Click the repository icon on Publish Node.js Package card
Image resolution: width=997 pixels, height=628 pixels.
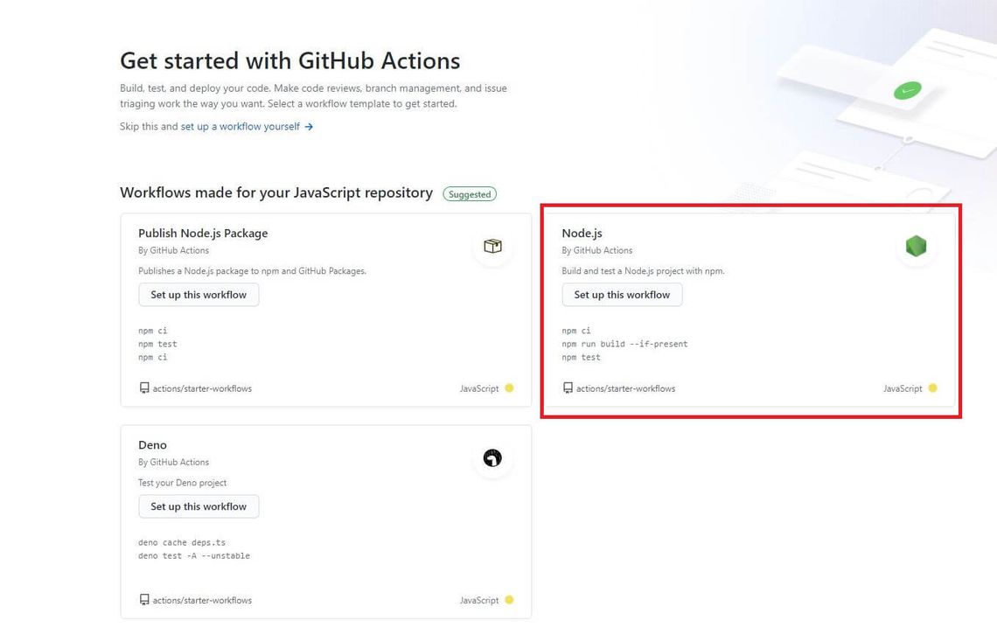click(143, 387)
